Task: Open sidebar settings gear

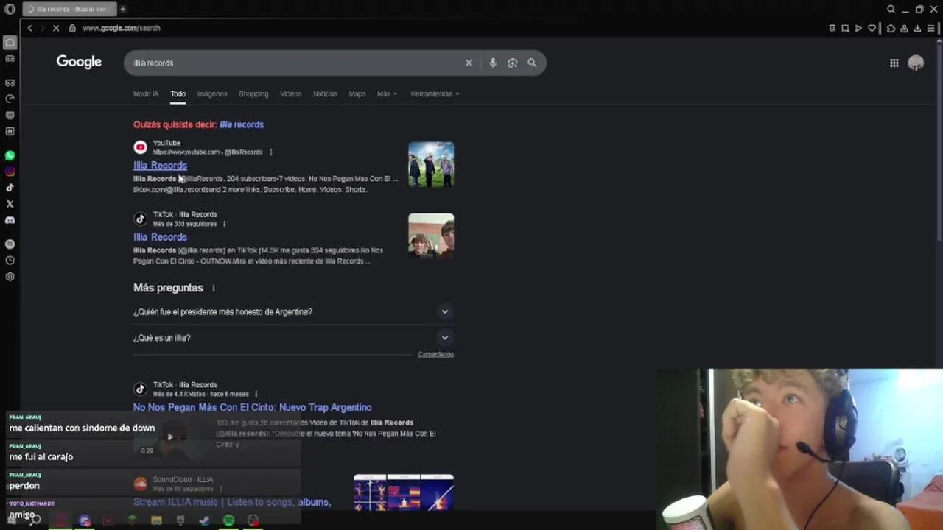Action: click(x=10, y=277)
